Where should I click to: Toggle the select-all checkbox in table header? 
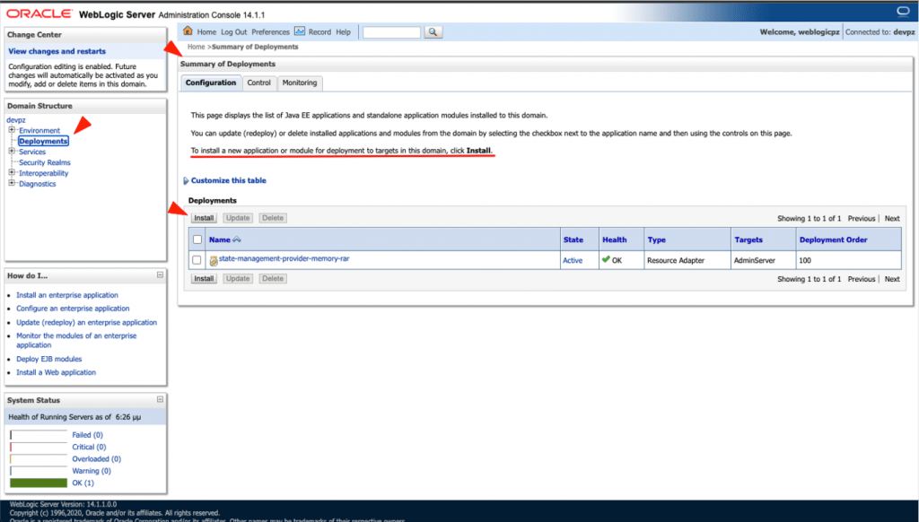(x=197, y=239)
